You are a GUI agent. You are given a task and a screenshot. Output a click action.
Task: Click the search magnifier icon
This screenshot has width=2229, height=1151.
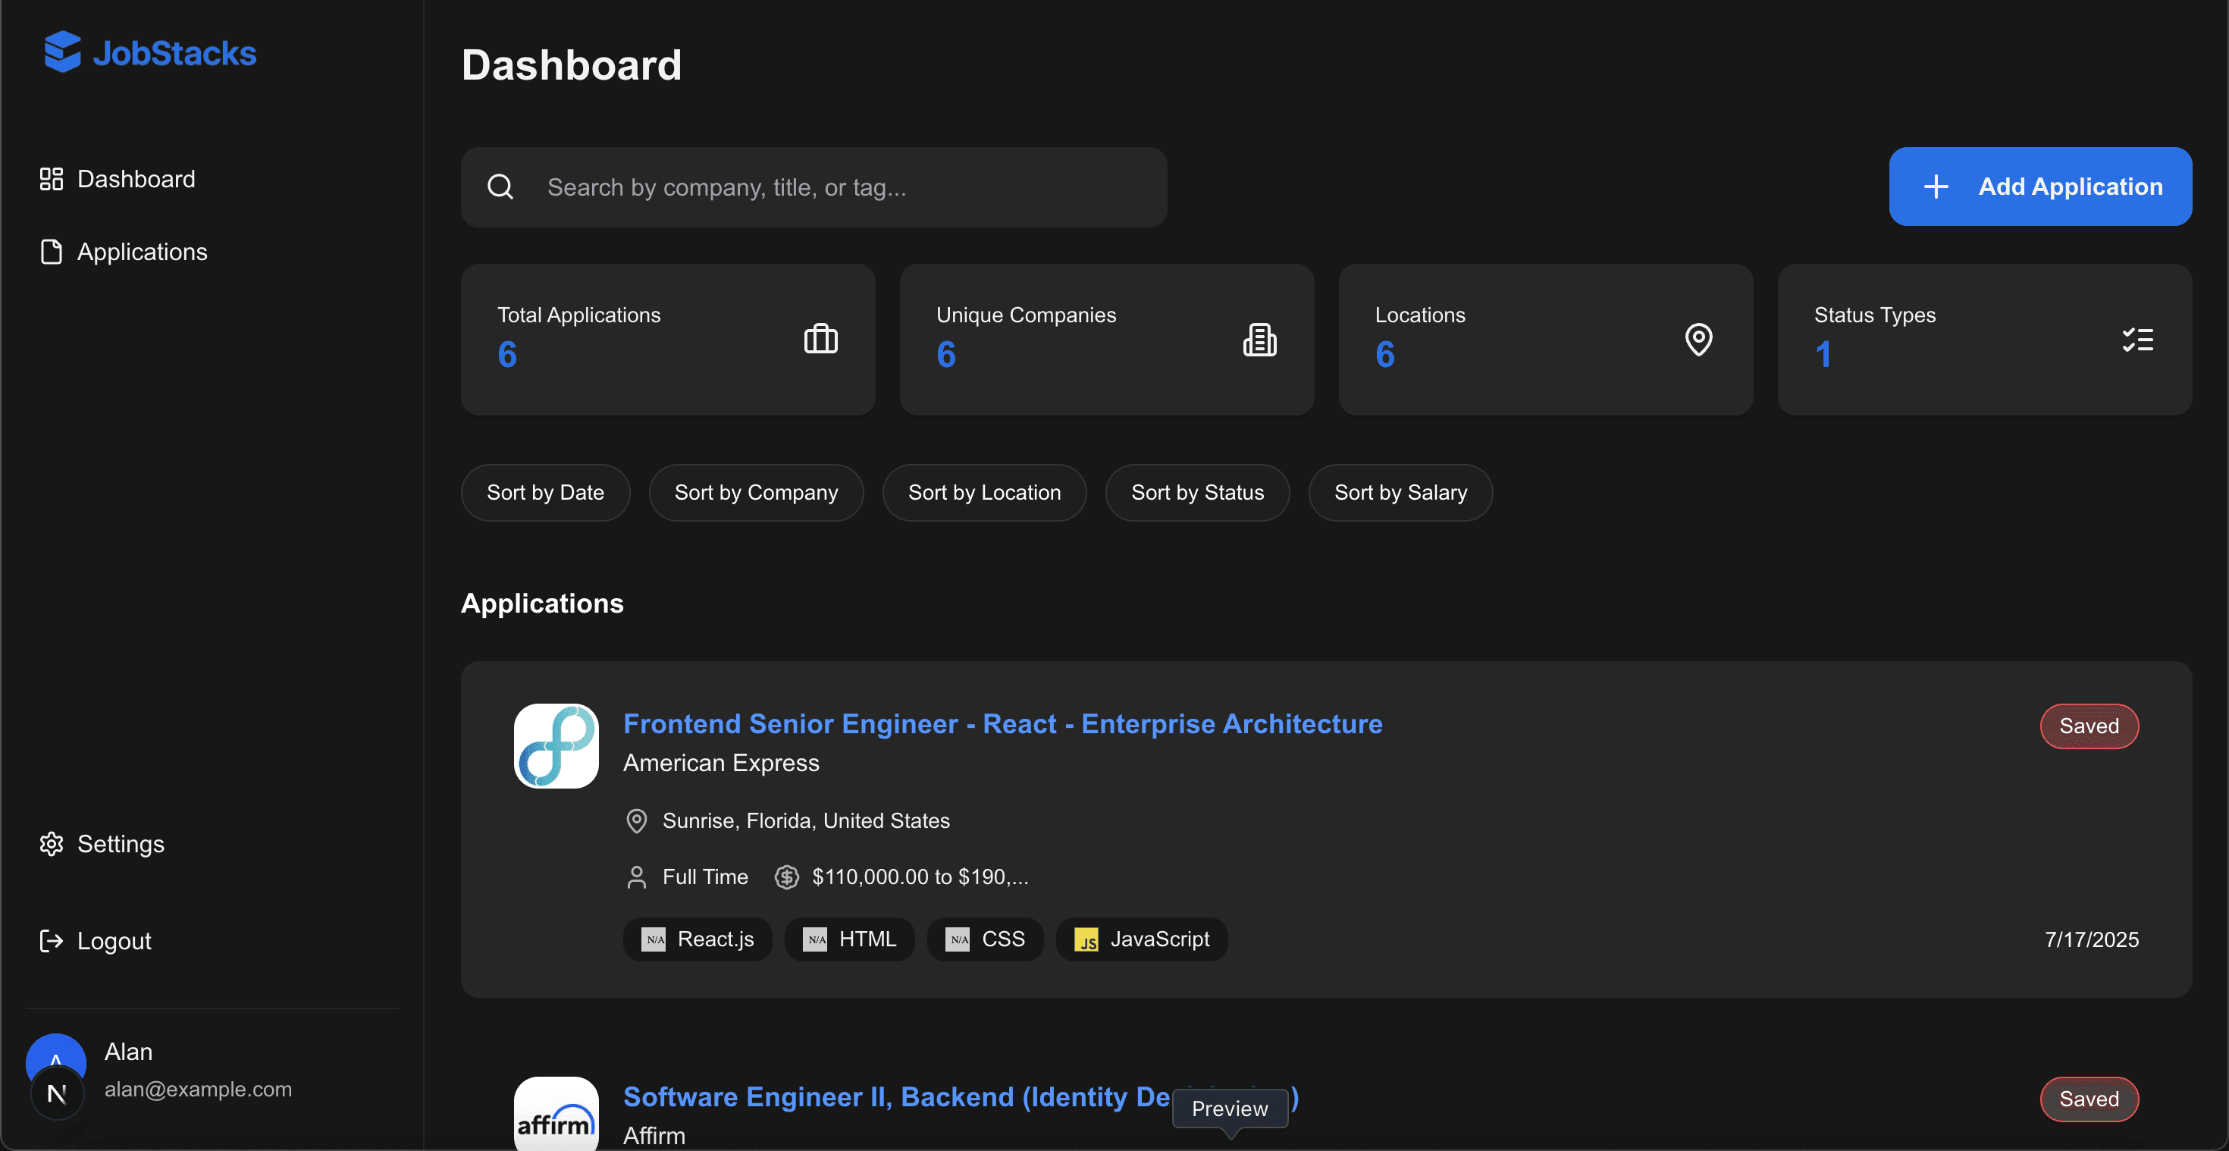(x=500, y=187)
